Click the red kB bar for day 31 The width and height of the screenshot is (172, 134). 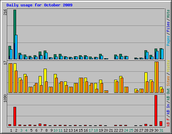[161, 124]
